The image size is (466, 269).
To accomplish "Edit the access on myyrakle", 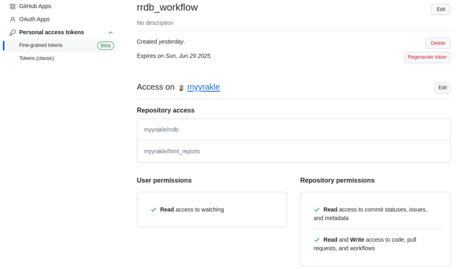I will point(442,88).
